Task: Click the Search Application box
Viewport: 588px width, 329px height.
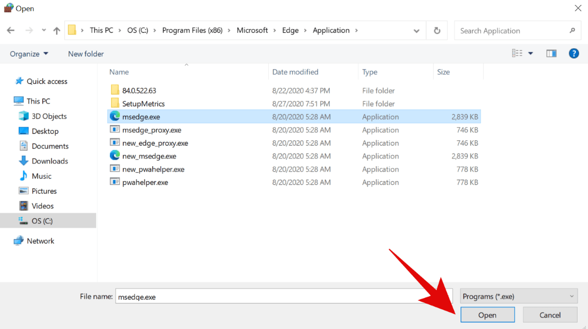Action: click(x=511, y=31)
